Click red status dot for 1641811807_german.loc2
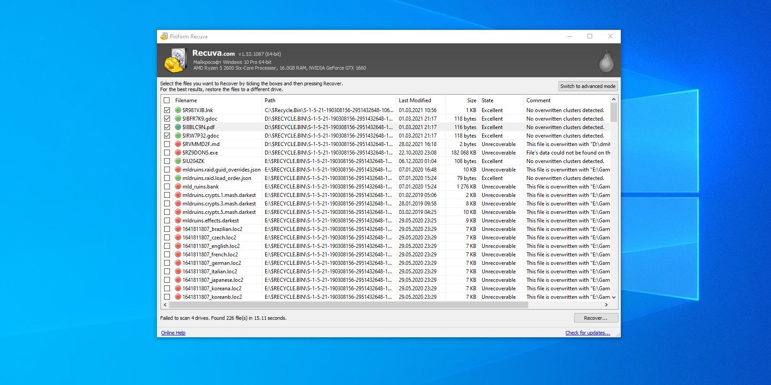This screenshot has width=771, height=385. pos(178,263)
